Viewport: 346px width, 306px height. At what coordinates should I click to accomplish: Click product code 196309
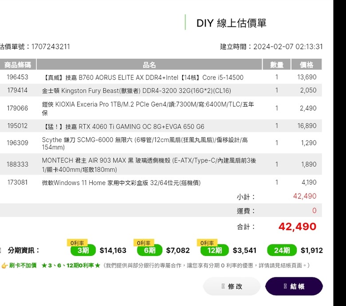click(x=17, y=143)
